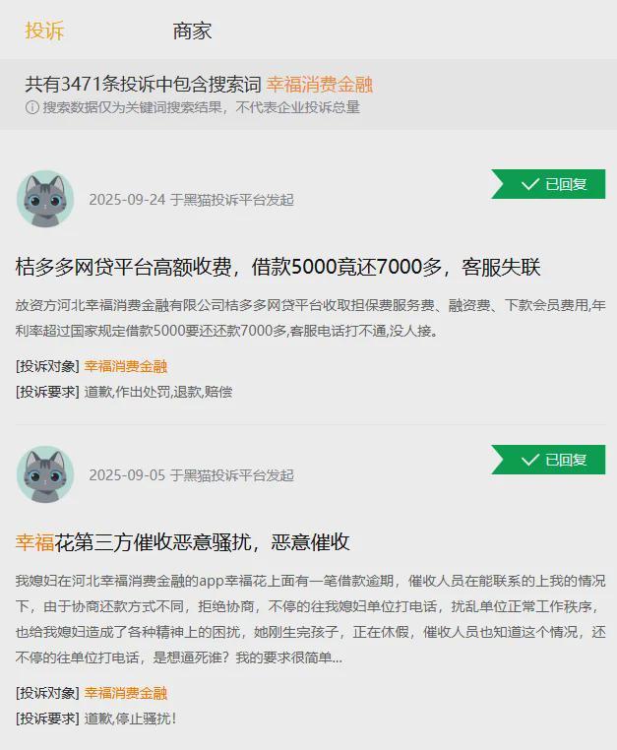This screenshot has width=617, height=750.
Task: Click the 已回复 badge on the first complaint
Action: coord(548,184)
